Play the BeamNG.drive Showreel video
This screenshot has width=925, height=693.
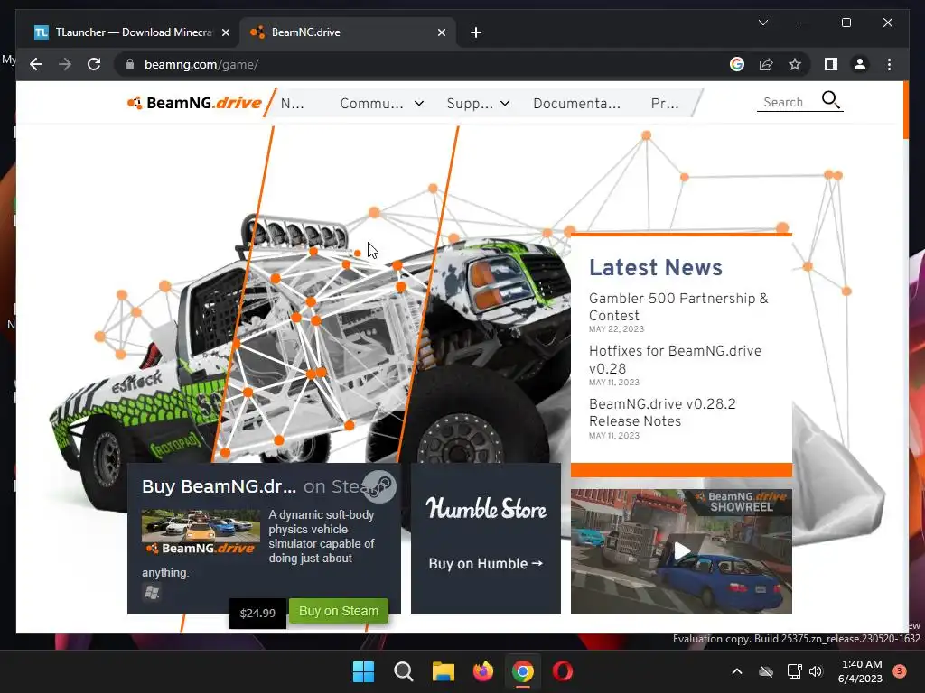click(681, 551)
